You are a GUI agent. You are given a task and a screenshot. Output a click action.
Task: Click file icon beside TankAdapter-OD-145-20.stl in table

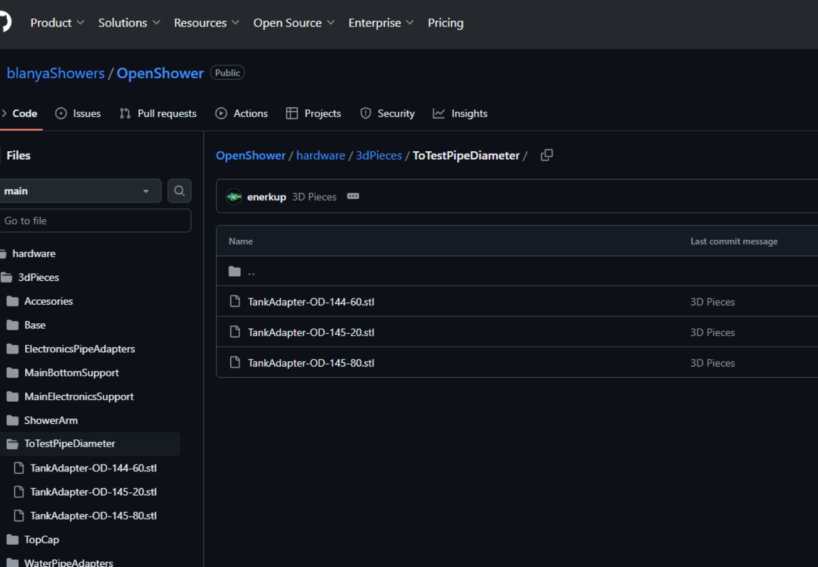click(235, 332)
